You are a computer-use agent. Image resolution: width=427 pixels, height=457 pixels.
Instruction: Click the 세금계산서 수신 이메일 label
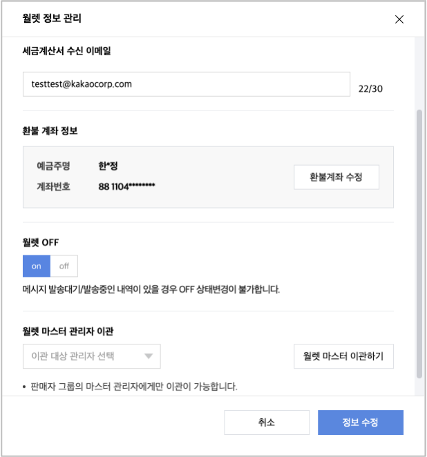(x=67, y=51)
